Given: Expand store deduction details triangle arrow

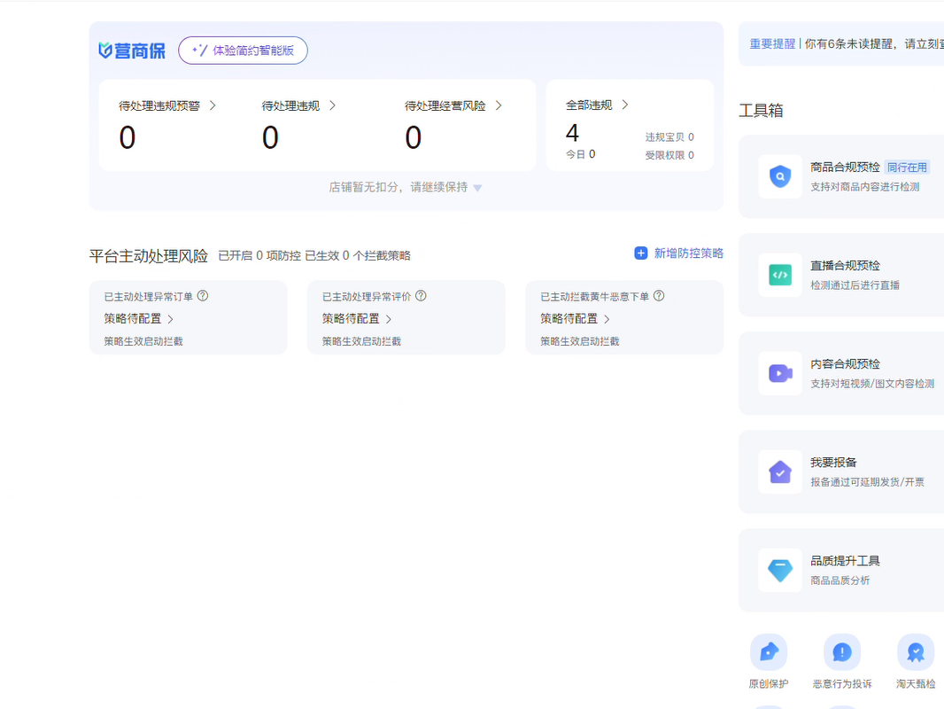Looking at the screenshot, I should pos(477,188).
